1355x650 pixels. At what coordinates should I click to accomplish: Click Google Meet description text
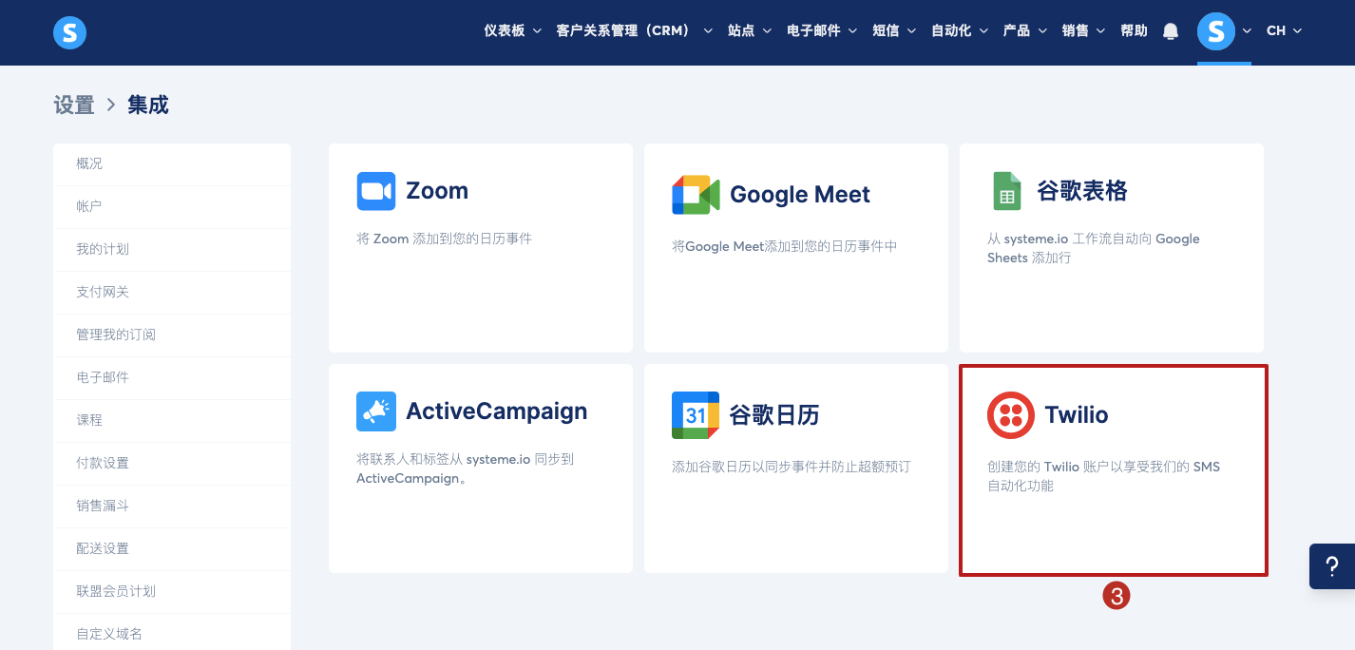(785, 247)
